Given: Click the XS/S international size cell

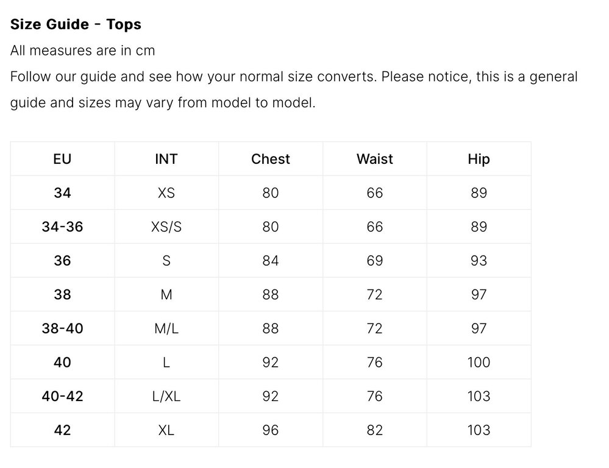Looking at the screenshot, I should 166,227.
